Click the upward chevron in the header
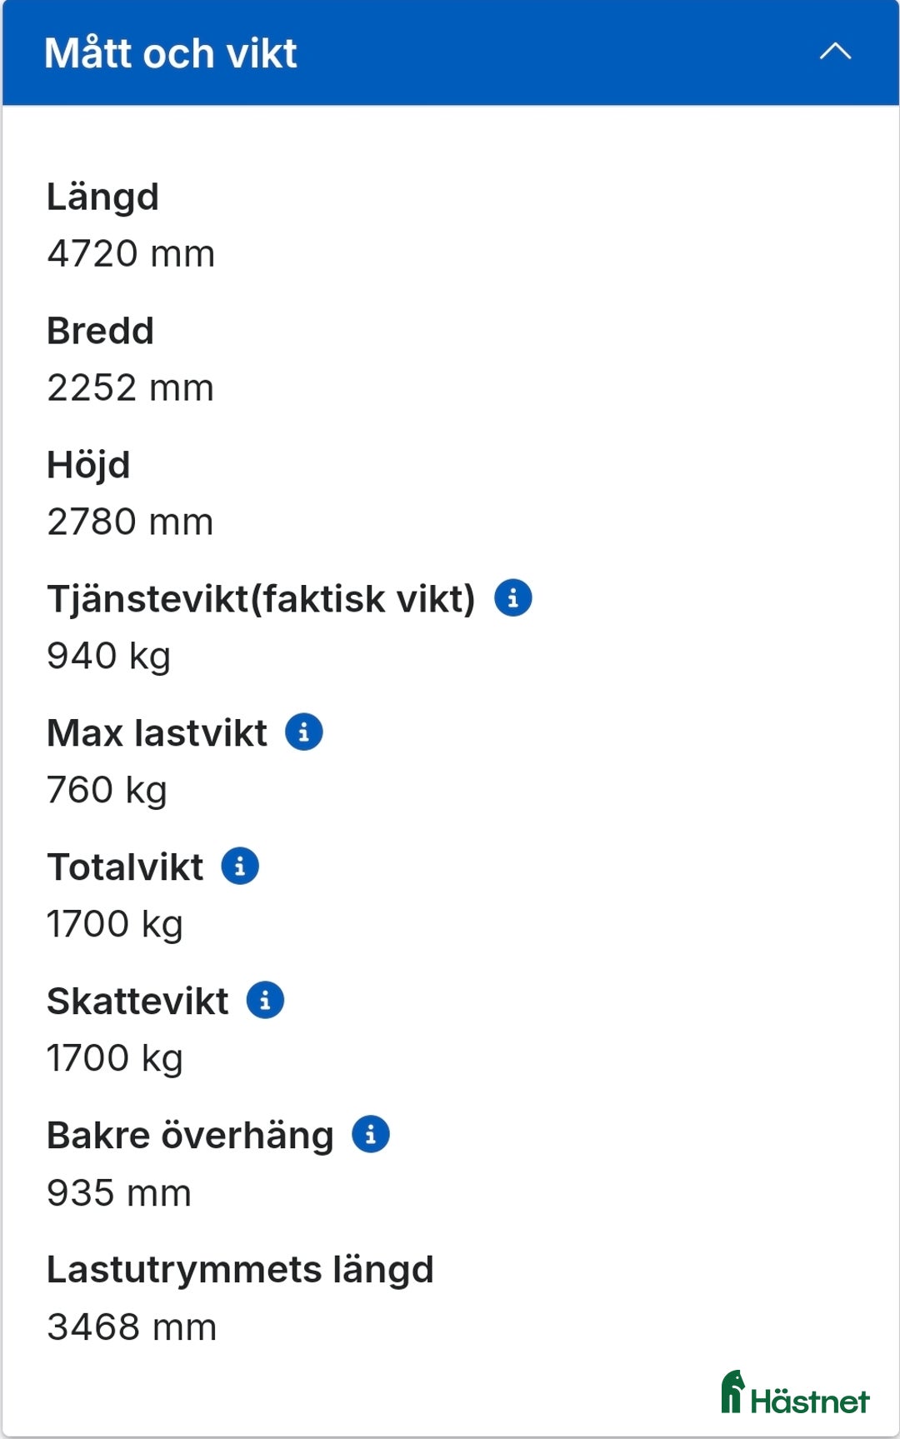 click(x=837, y=52)
